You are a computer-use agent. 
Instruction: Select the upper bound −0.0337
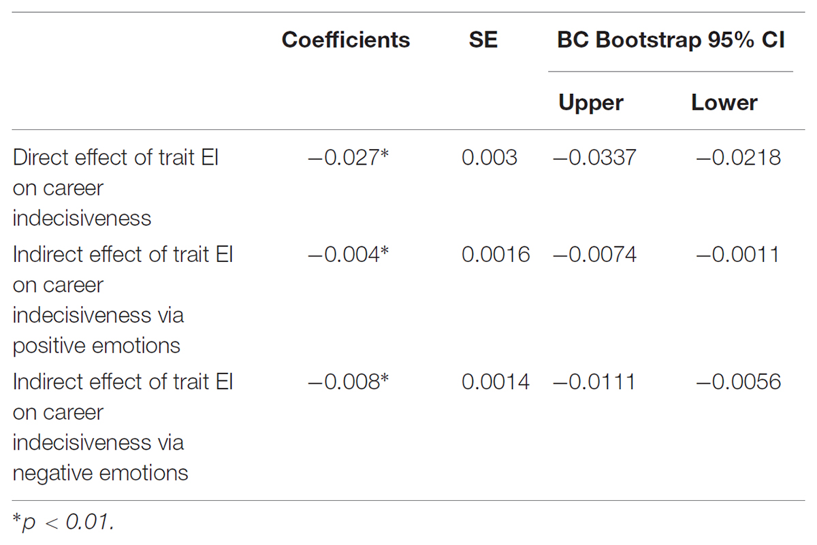click(x=594, y=158)
